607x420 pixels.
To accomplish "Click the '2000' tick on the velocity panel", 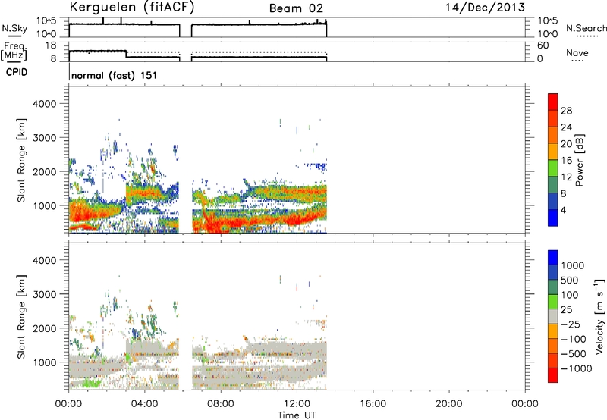I will pos(45,328).
